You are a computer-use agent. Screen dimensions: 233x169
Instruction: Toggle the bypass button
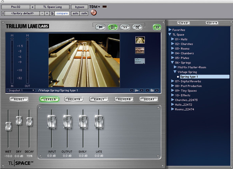coord(80,7)
